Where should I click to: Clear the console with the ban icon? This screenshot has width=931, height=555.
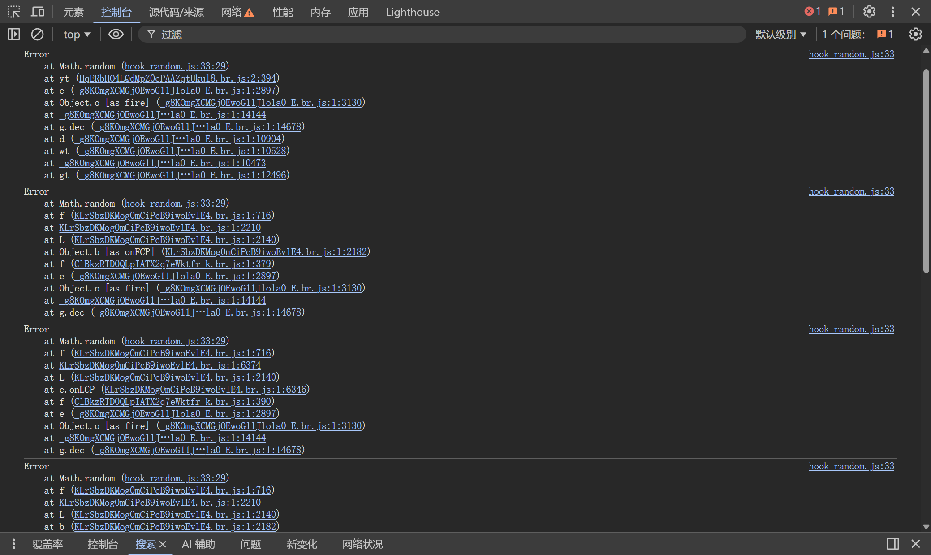pos(37,34)
